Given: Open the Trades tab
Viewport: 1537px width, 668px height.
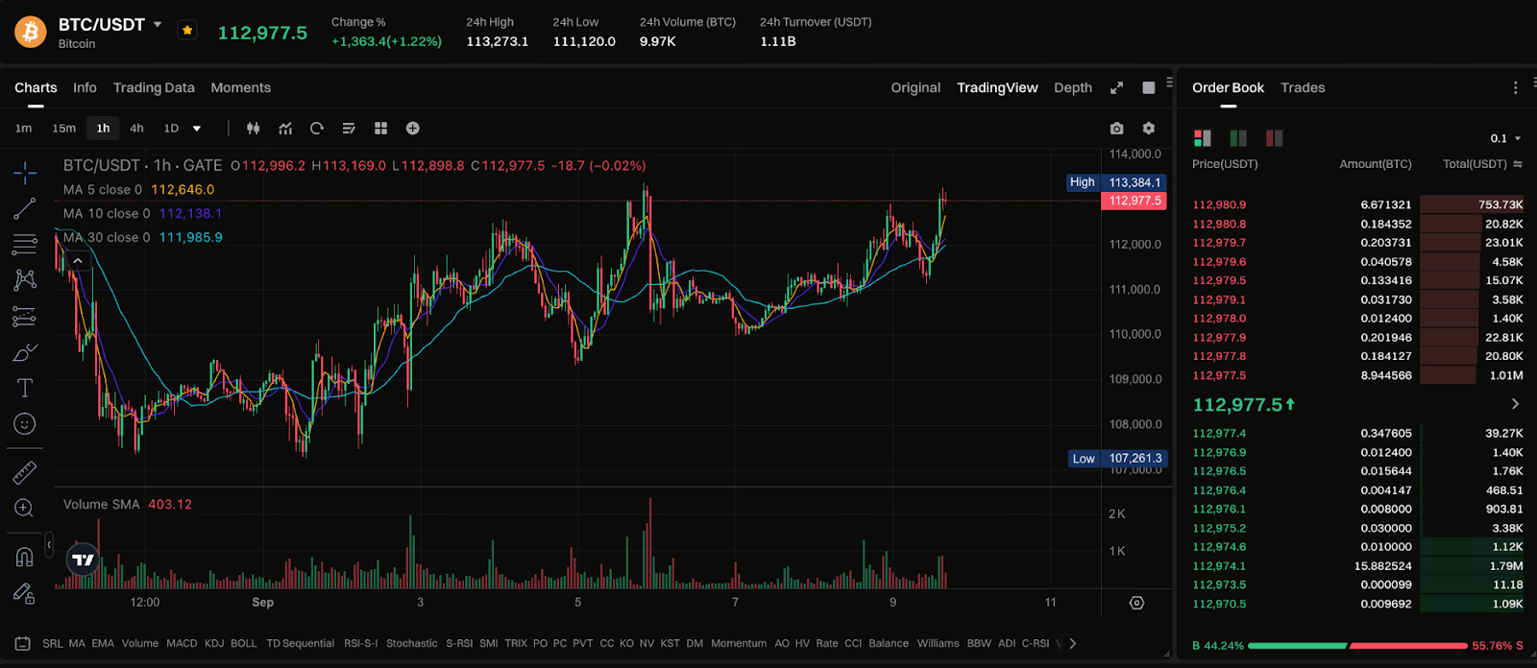Looking at the screenshot, I should (x=1303, y=87).
